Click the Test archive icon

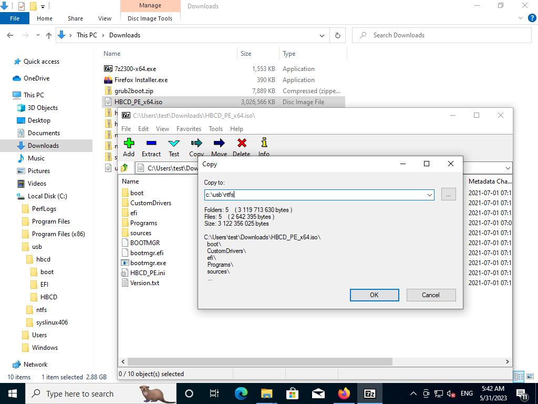coord(174,147)
